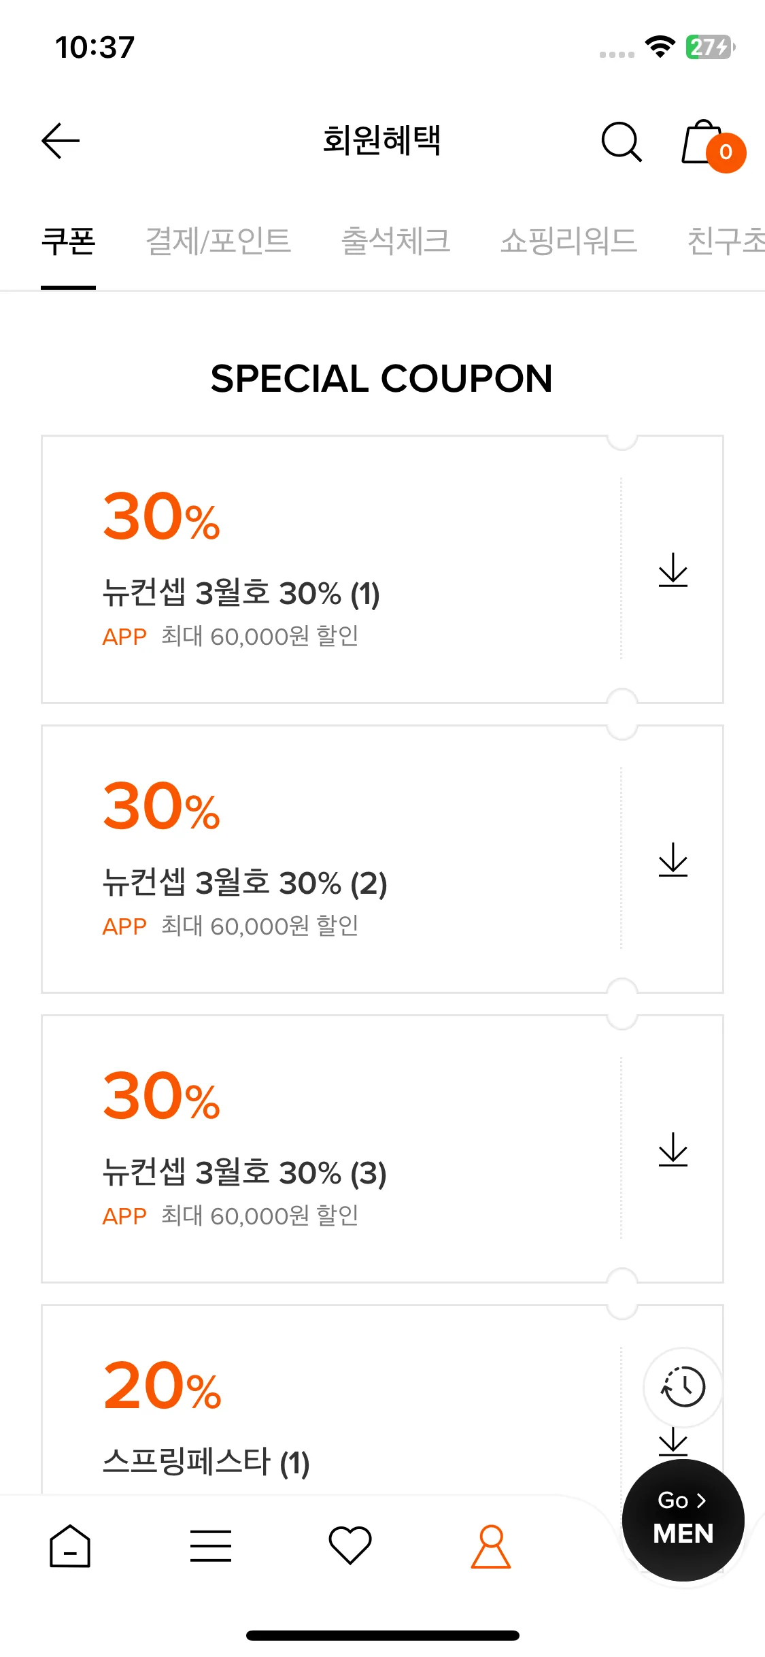Download the 뉴컨셉 3월호 30% (3) coupon
765x1657 pixels.
[x=673, y=1149]
